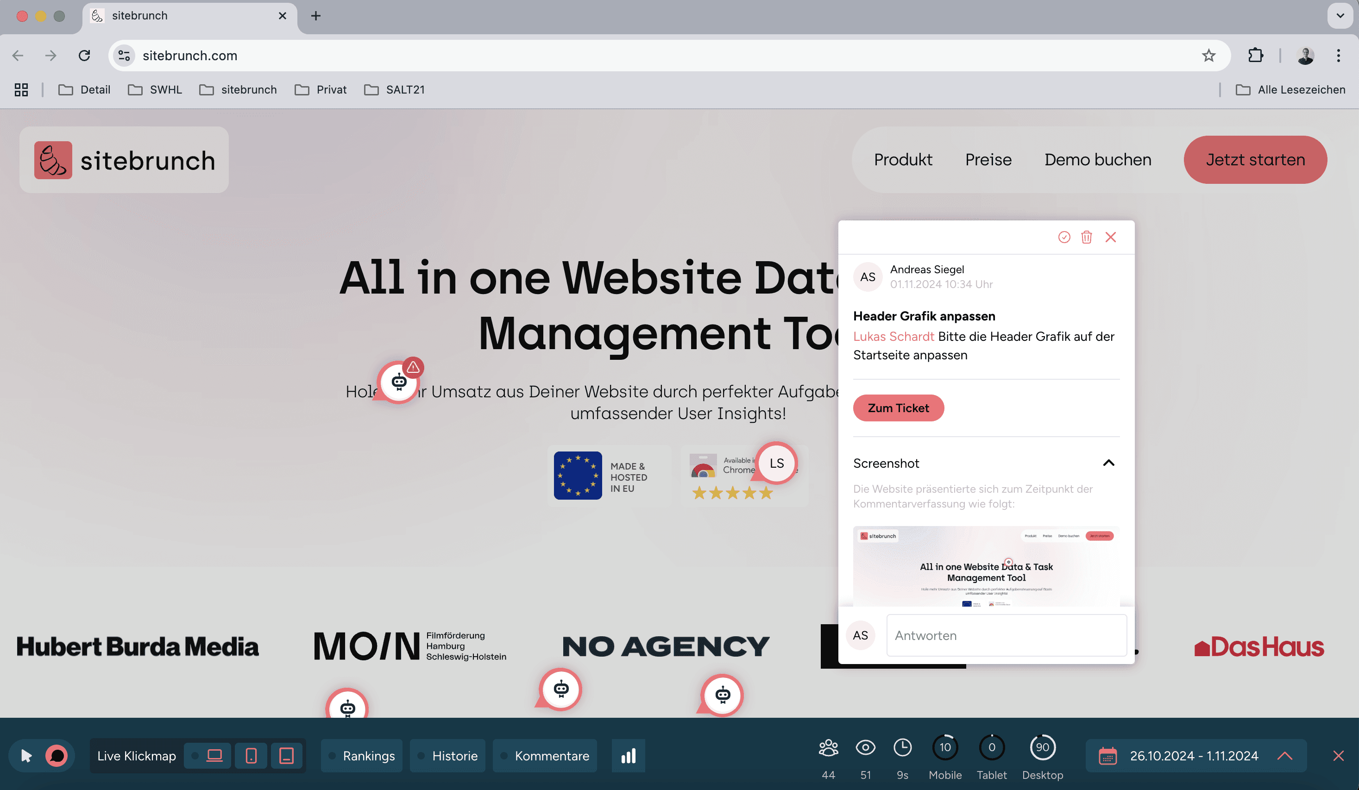Open the Preise navigation item
Screen dimensions: 1359x790
click(x=988, y=160)
